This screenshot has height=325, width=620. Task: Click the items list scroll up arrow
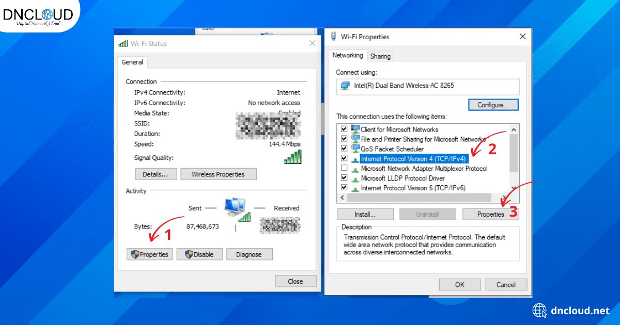(514, 129)
